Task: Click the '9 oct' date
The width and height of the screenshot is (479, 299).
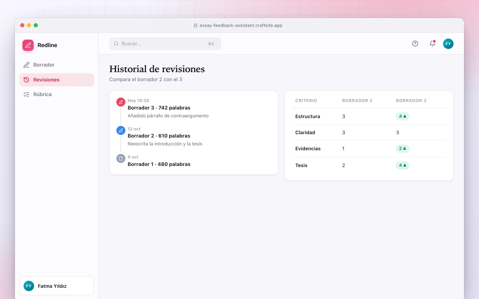Action: click(x=133, y=157)
